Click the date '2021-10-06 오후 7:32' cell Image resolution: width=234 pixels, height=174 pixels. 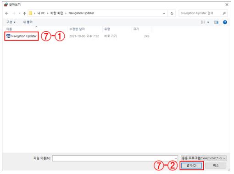(x=84, y=36)
